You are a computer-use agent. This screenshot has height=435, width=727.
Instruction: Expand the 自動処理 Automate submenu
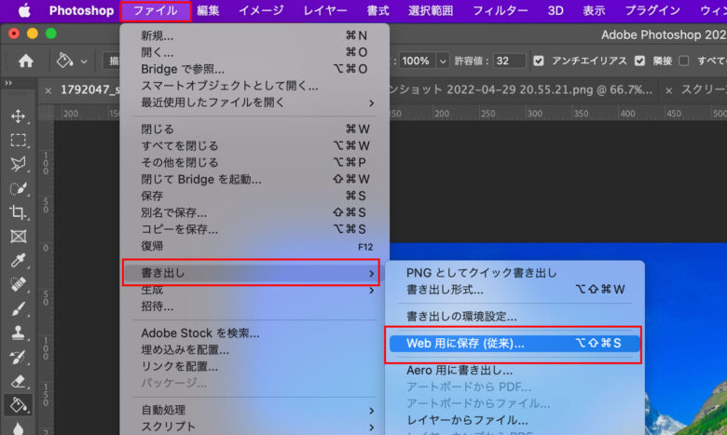(x=254, y=410)
